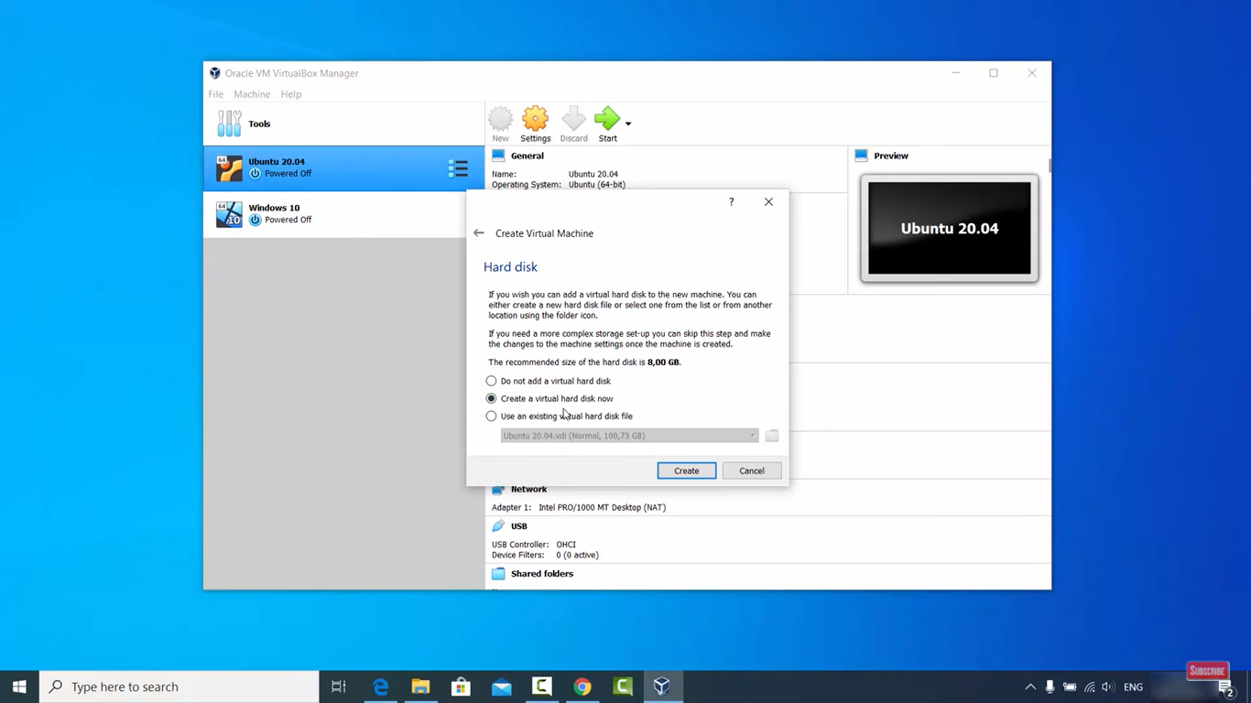Open the File menu
Image resolution: width=1251 pixels, height=703 pixels.
(215, 94)
